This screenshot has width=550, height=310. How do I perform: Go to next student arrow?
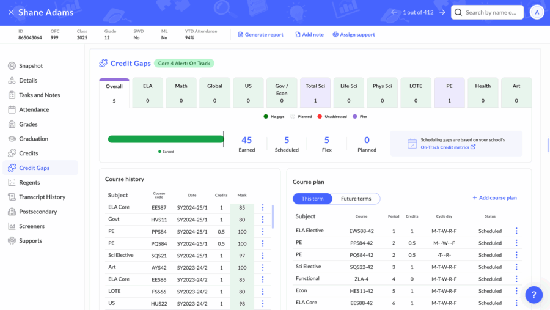click(442, 12)
